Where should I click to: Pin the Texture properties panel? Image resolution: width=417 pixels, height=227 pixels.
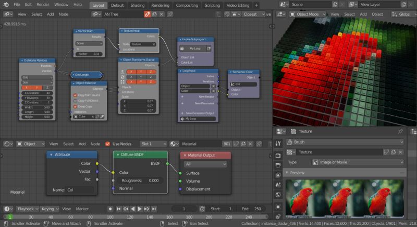400,131
